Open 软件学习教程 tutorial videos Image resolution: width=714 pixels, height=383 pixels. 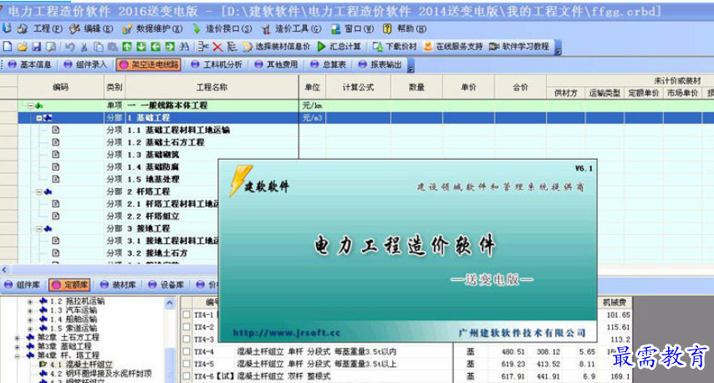pos(519,47)
